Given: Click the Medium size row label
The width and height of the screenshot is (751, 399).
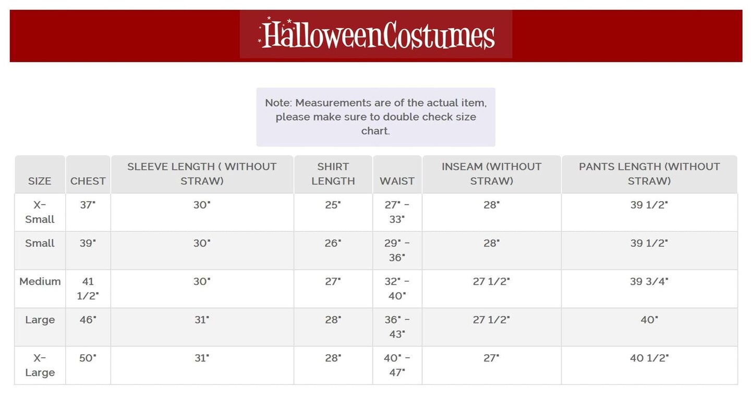Looking at the screenshot, I should pyautogui.click(x=40, y=282).
